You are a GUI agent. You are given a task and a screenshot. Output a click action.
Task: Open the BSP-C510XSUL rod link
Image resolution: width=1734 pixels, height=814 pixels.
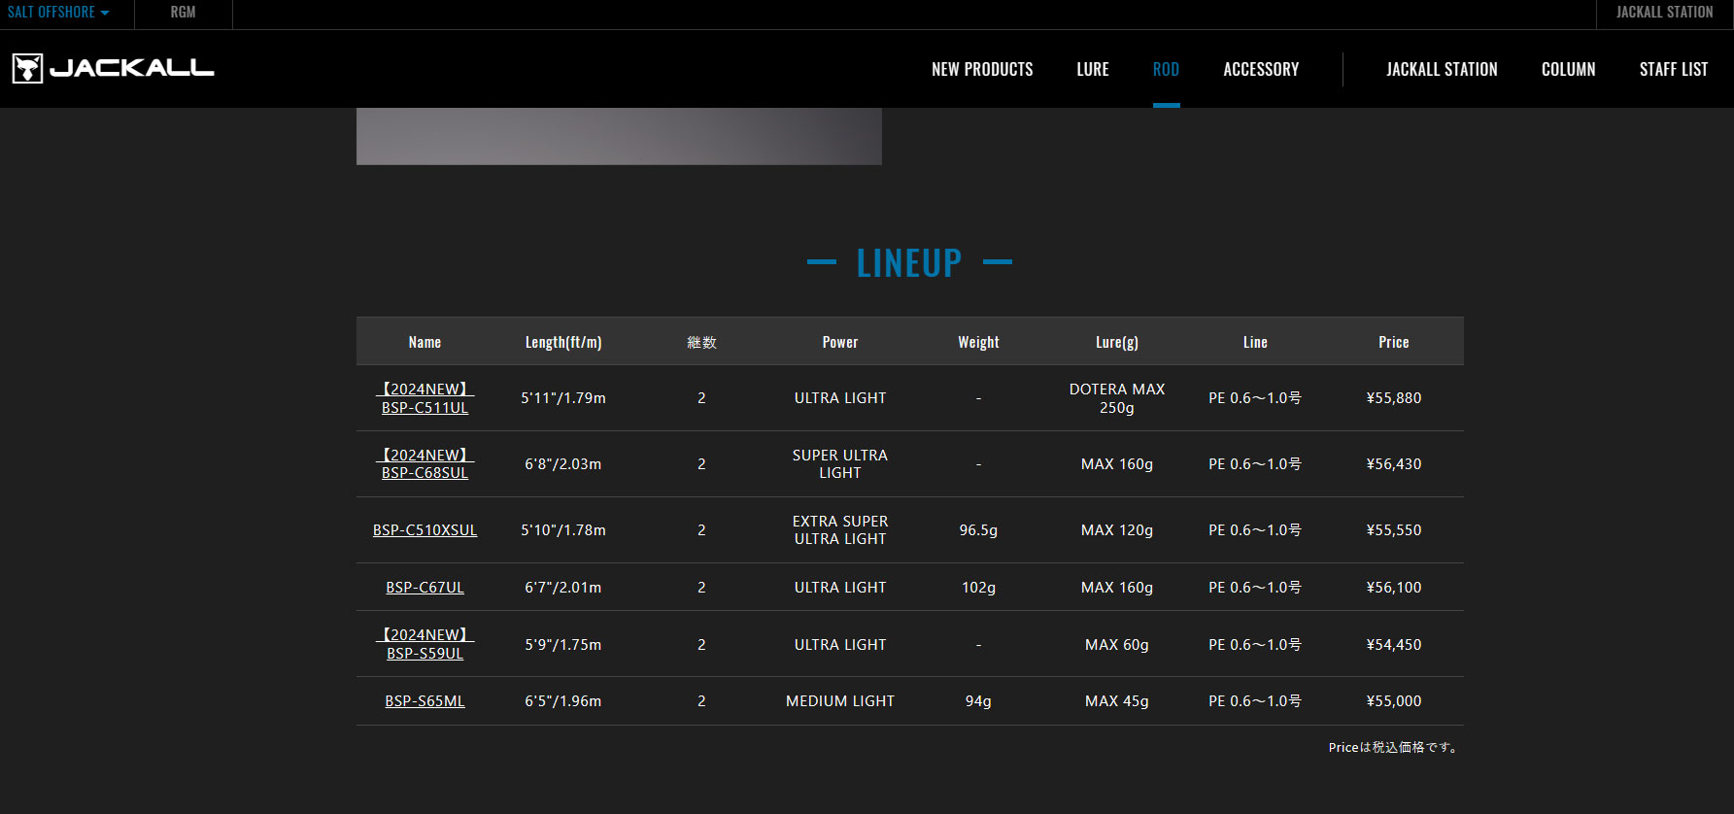[x=425, y=530]
